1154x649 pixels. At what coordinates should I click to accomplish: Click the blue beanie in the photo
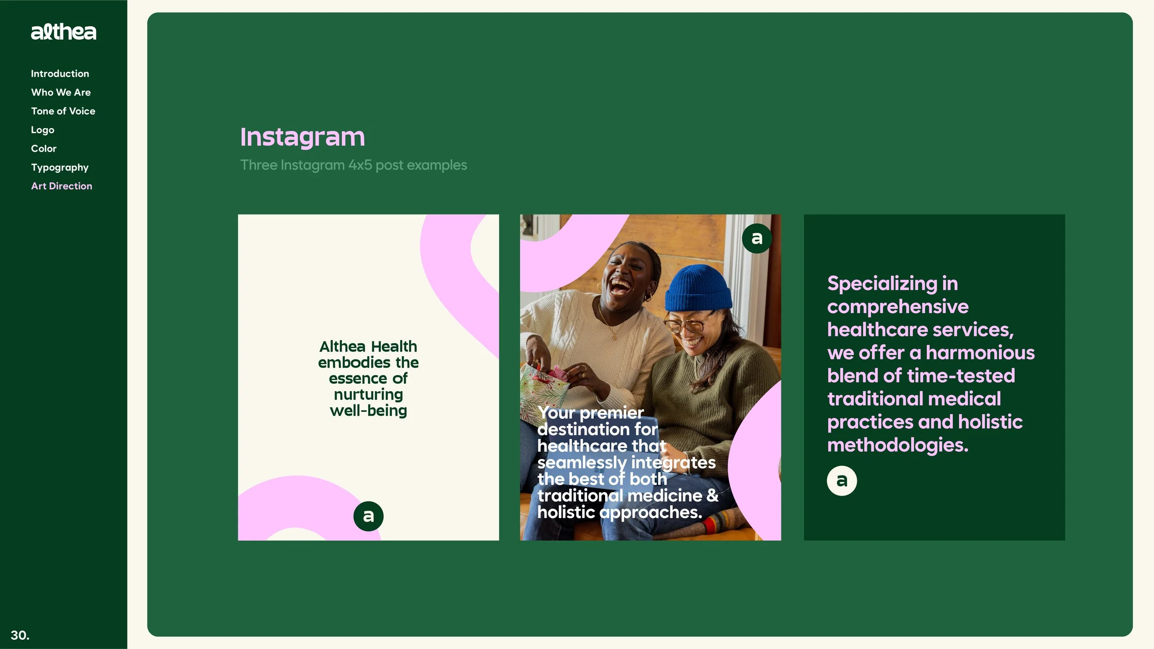[698, 288]
